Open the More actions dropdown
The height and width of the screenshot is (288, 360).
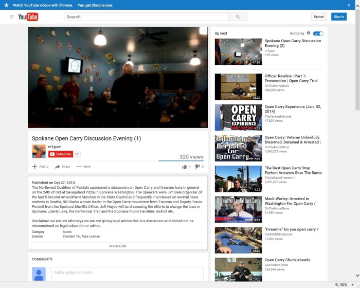(83, 167)
